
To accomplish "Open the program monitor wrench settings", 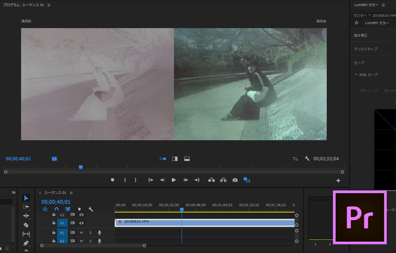I will [307, 159].
